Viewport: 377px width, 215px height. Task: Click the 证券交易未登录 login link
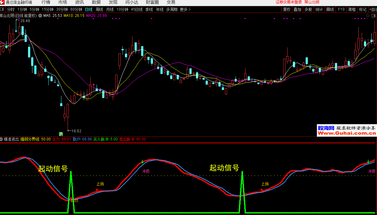click(289, 2)
